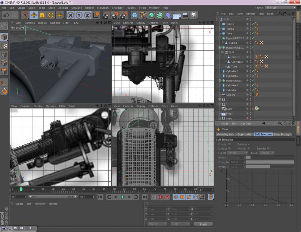Activate the Move tool in toolbar
Image resolution: width=301 pixels, height=232 pixels.
(x=34, y=15)
